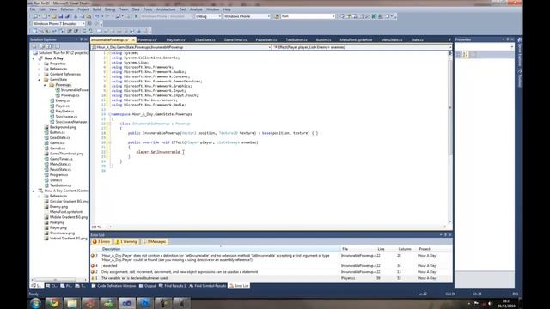Select the unused variable 'ex' warning row
Image resolution: width=550 pixels, height=309 pixels.
tap(272, 278)
